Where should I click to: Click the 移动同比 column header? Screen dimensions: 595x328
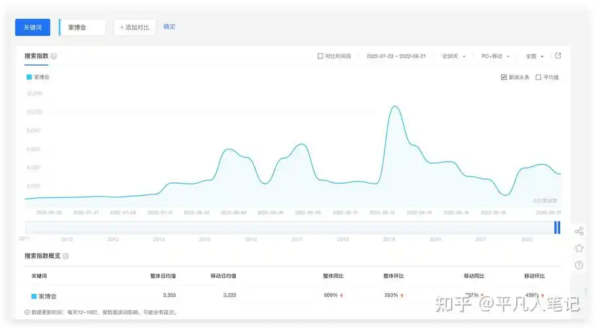point(474,276)
